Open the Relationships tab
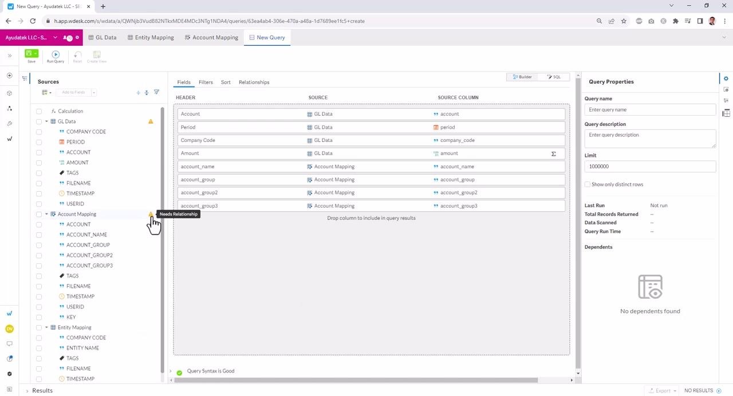This screenshot has width=733, height=396. (x=254, y=82)
